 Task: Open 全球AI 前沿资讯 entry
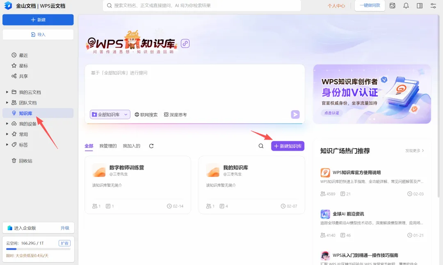[x=348, y=214]
